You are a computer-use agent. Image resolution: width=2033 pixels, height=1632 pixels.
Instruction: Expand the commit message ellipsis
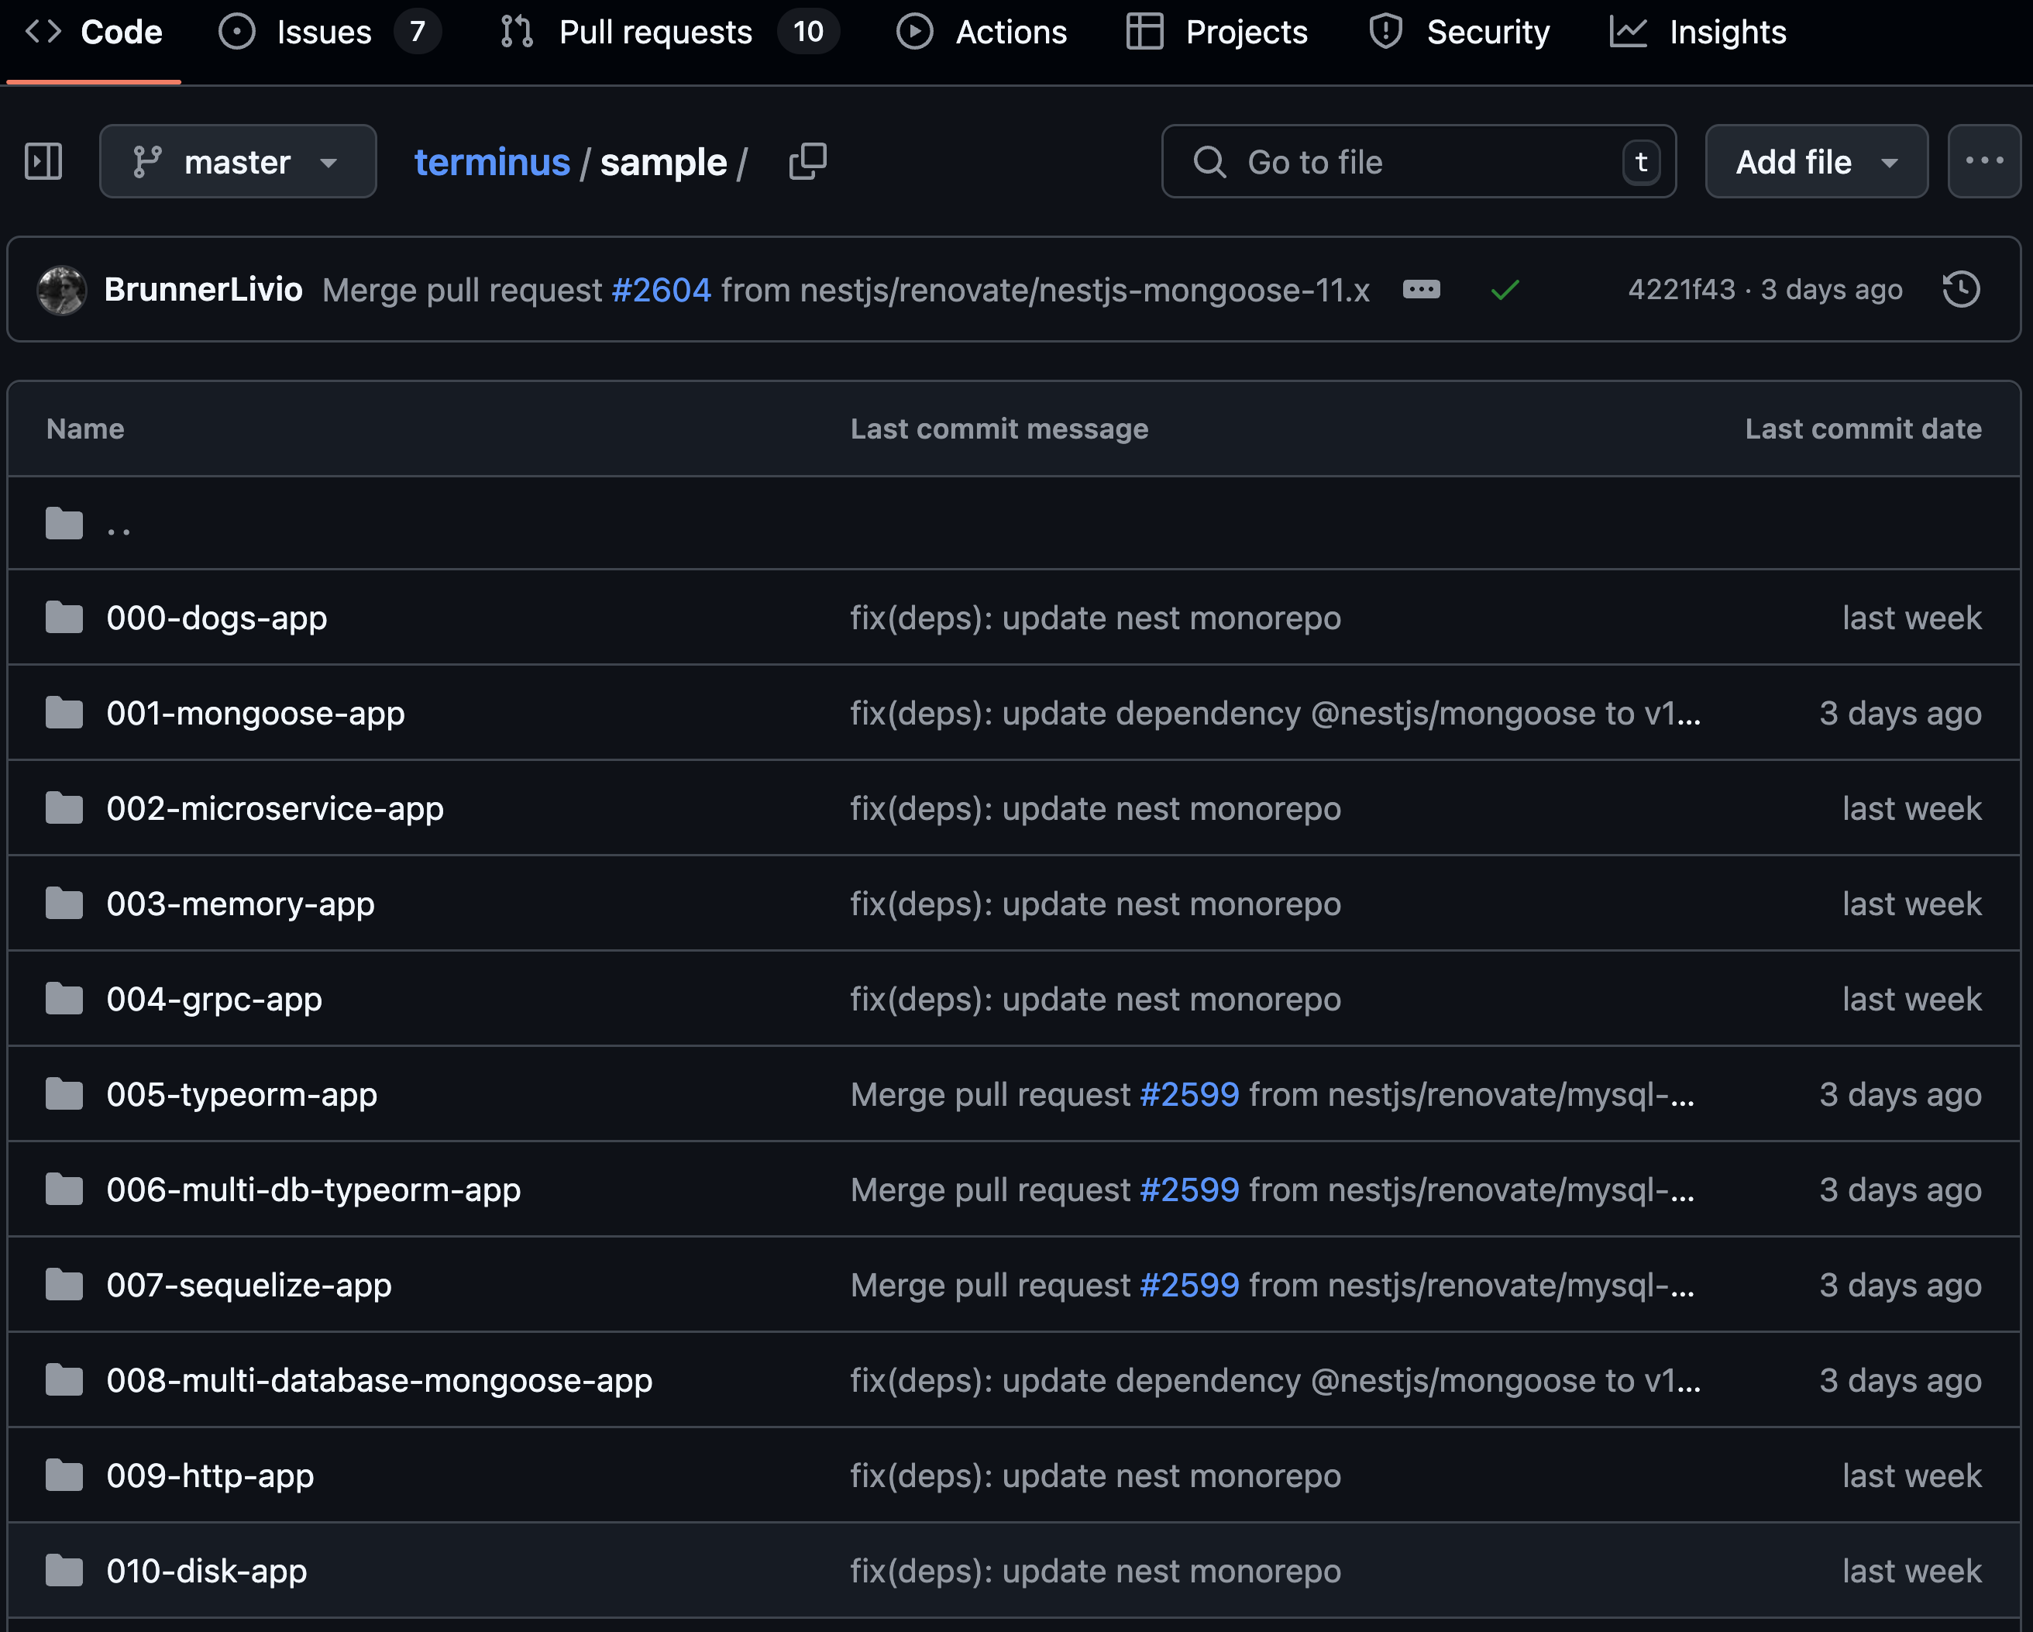1421,290
